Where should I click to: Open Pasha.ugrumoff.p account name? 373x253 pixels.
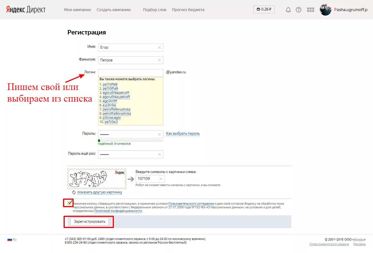351,10
